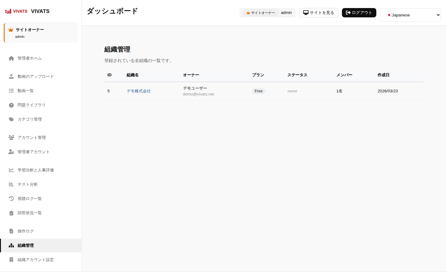
Task: Click the document icon beside 操作ログ
Action: coord(11,231)
